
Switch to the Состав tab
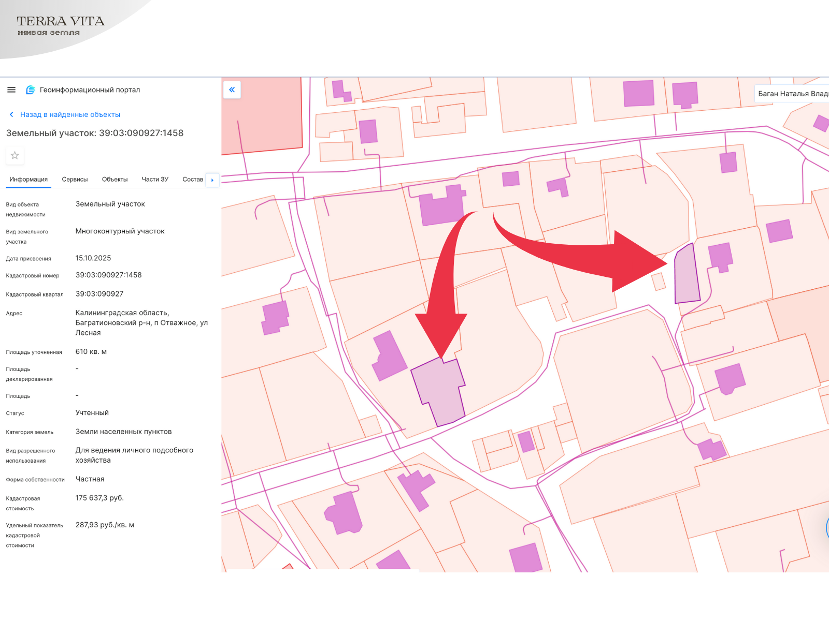point(193,180)
